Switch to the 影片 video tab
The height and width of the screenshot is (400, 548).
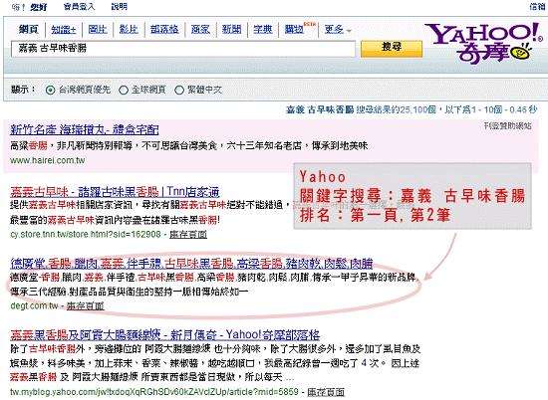129,29
